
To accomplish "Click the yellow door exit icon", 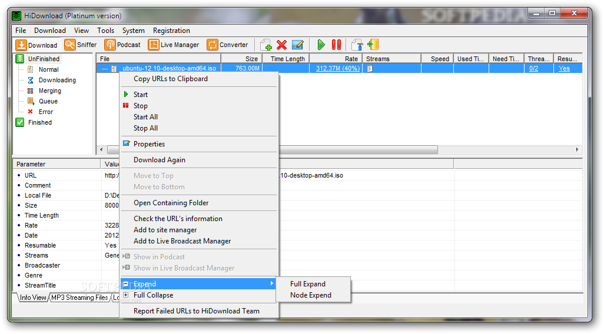I will (x=373, y=45).
